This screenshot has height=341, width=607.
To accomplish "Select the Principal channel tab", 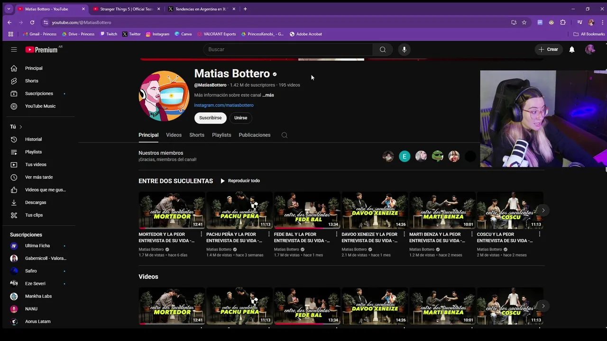I will [x=148, y=135].
